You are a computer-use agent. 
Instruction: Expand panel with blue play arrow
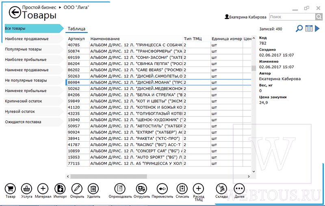317,28
